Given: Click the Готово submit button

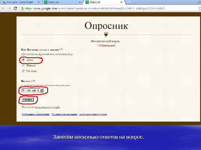Looking at the screenshot, I should pos(28,99).
